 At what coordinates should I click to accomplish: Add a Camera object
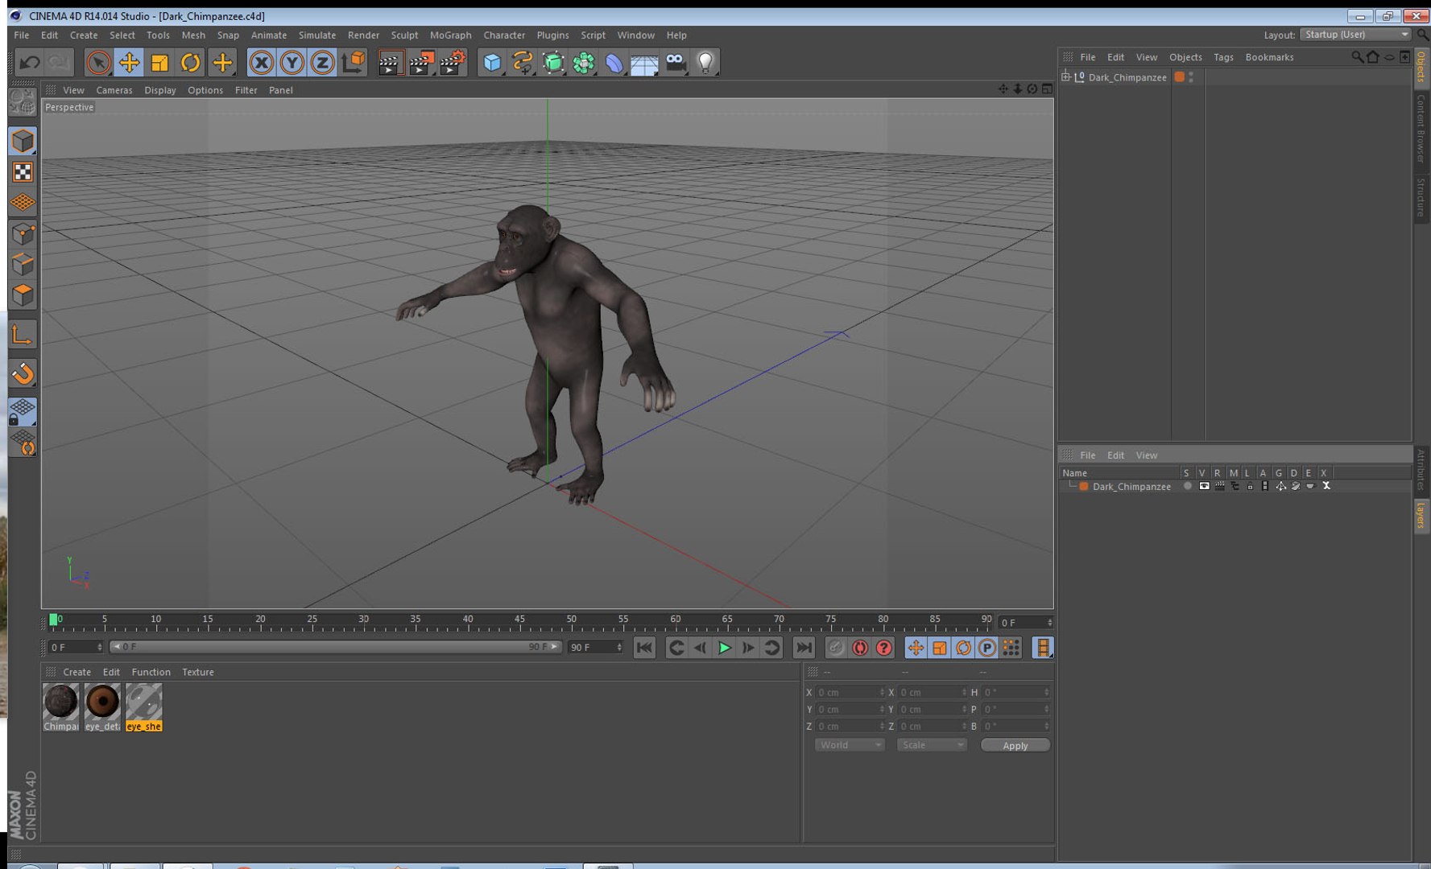pyautogui.click(x=675, y=63)
